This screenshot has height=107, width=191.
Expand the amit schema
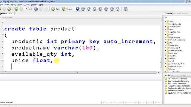165,21
